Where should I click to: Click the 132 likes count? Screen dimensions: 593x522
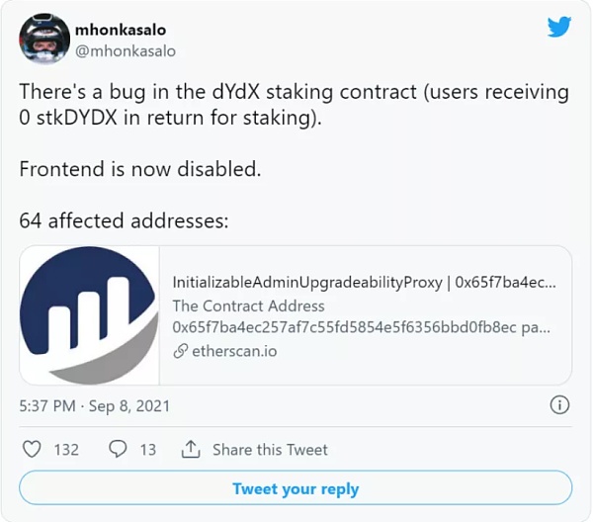66,449
